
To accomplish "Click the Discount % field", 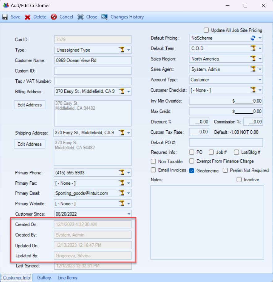I will 199,122.
